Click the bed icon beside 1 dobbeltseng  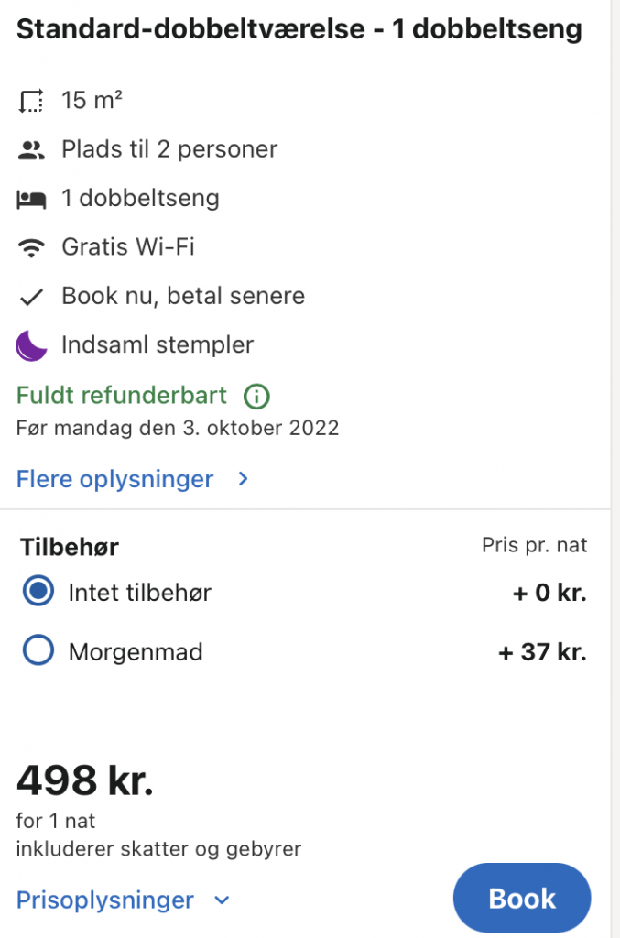(x=31, y=199)
